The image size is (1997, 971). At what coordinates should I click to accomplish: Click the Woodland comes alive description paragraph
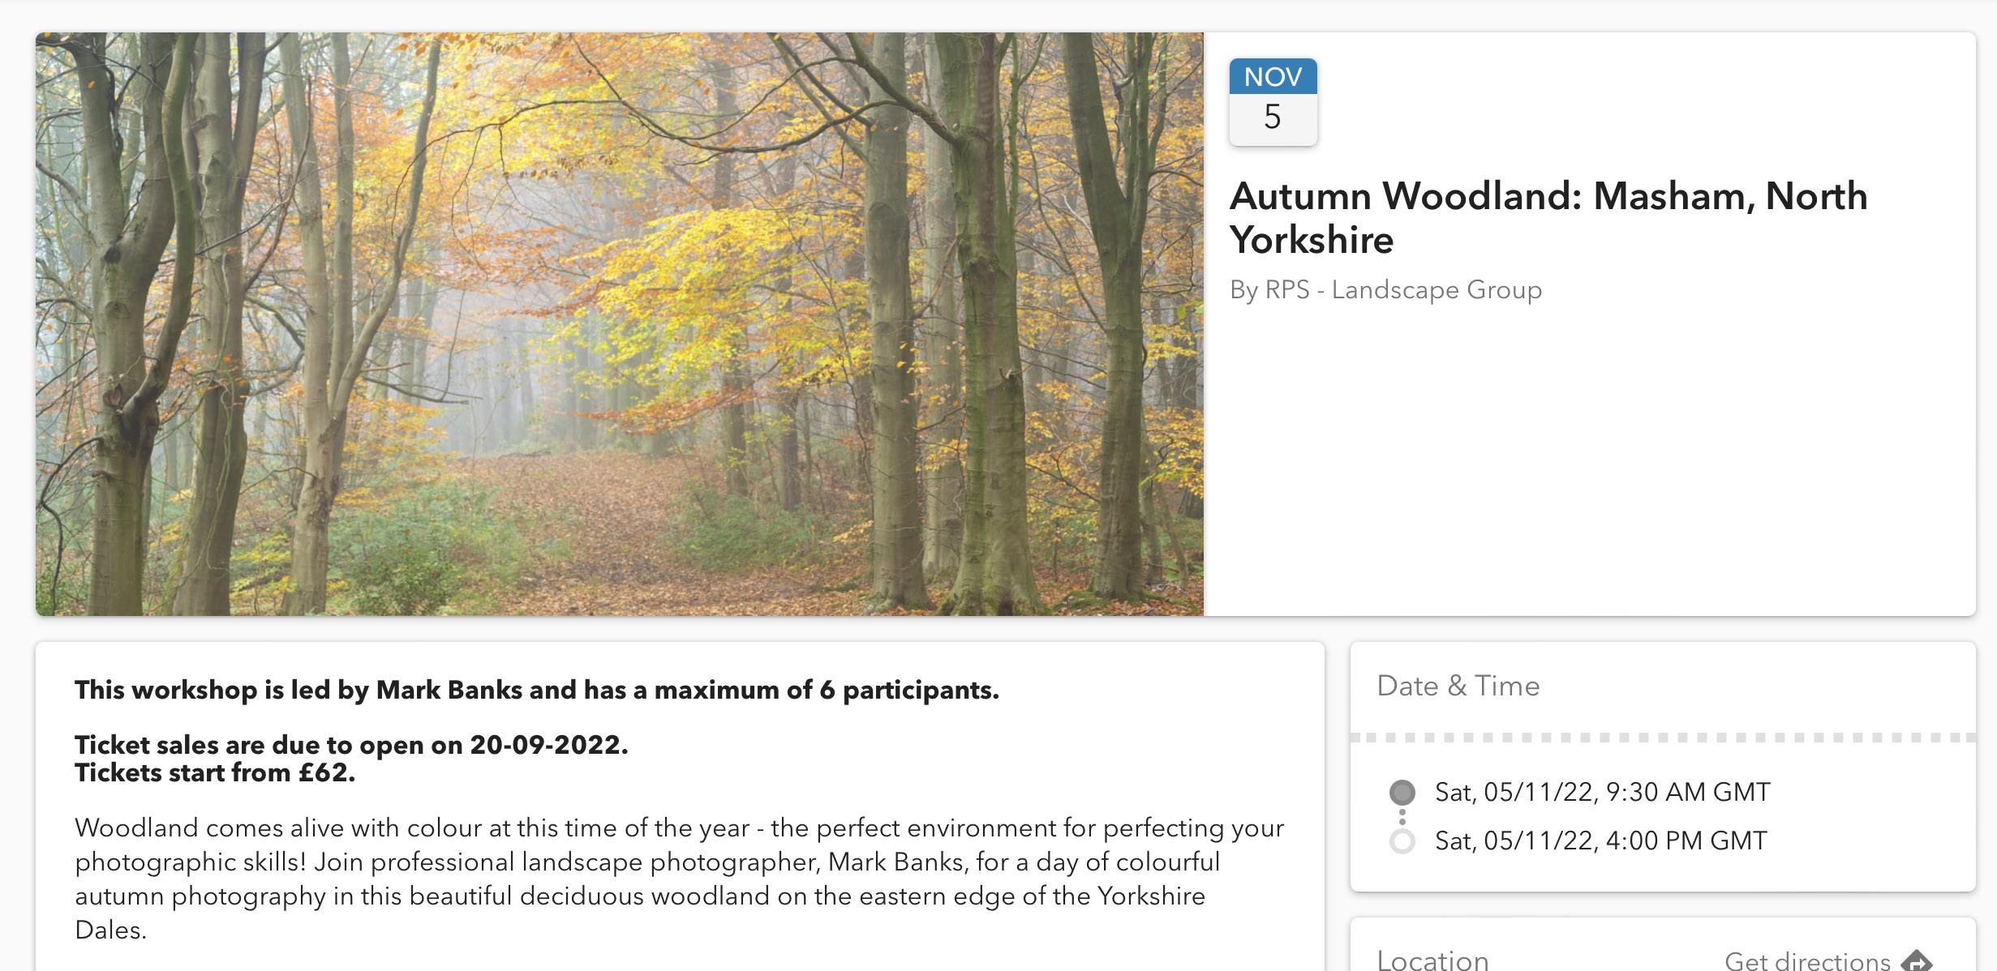(x=680, y=879)
